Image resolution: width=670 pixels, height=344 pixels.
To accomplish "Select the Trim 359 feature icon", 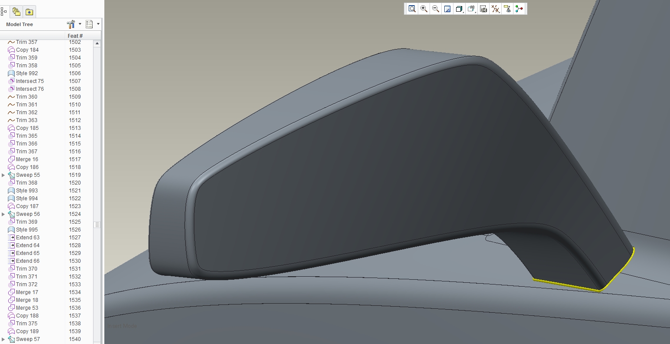I will tap(11, 58).
